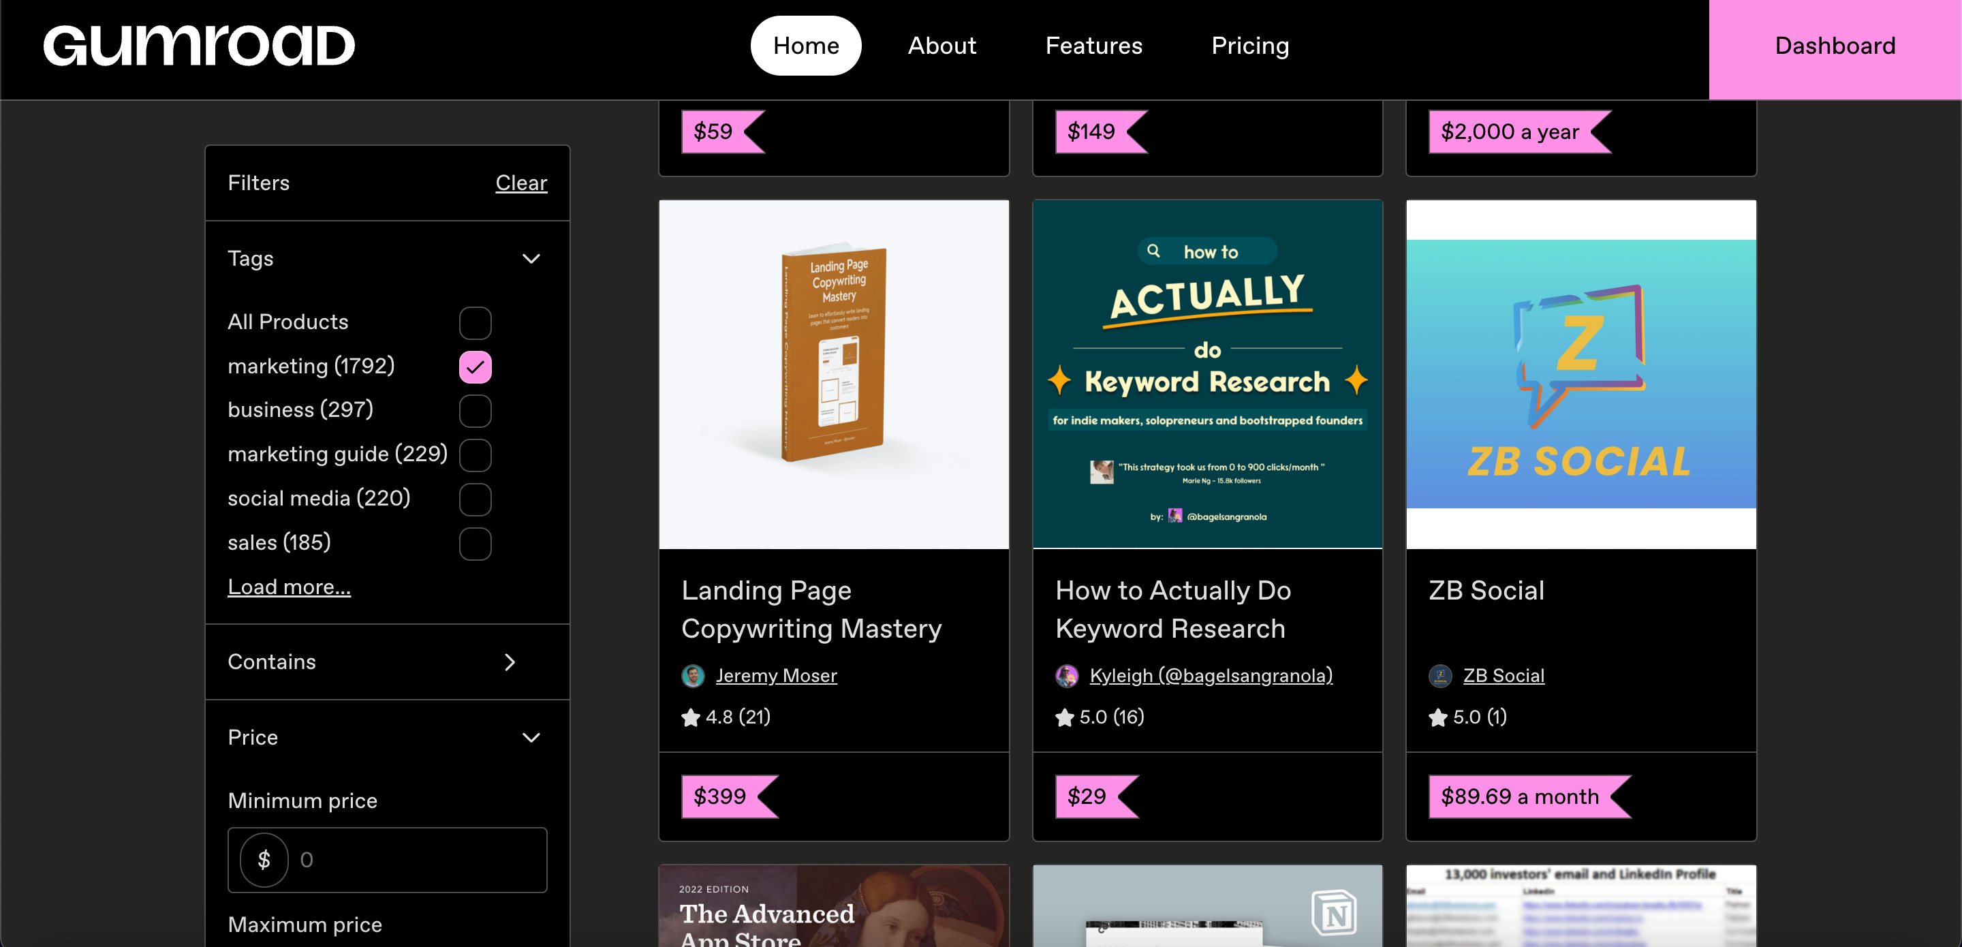Collapse the Price filter section
The height and width of the screenshot is (947, 1962).
[531, 737]
